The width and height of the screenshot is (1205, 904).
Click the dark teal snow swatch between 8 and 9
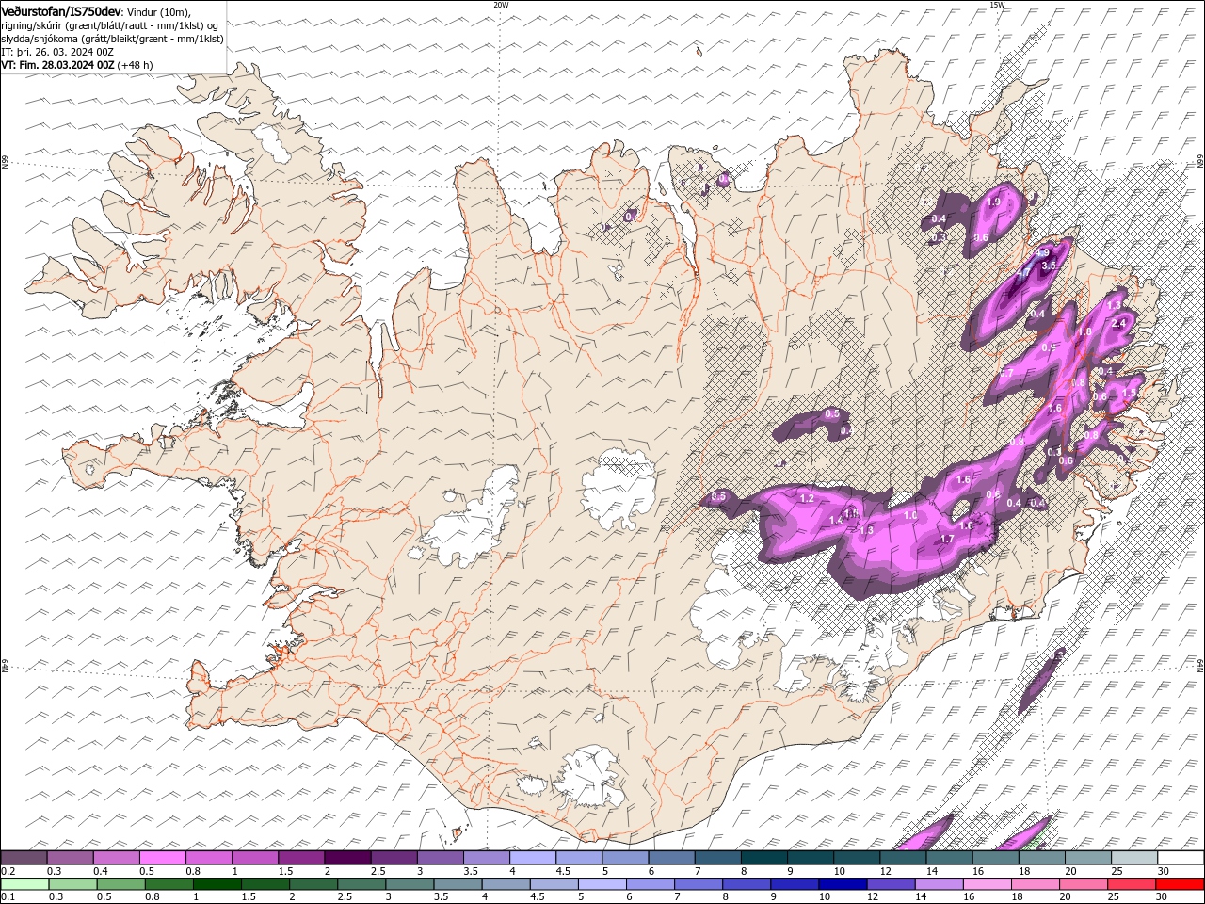tap(763, 858)
